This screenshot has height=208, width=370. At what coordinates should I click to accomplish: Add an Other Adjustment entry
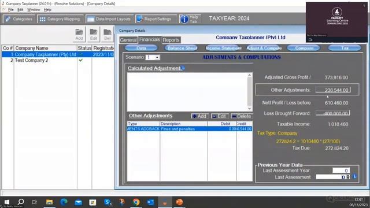pyautogui.click(x=199, y=116)
